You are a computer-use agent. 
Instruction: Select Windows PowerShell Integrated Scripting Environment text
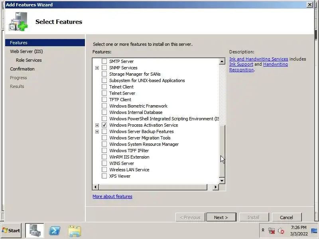[164, 118]
